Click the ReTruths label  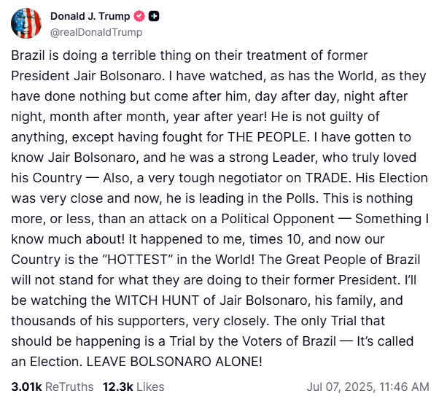(x=69, y=387)
